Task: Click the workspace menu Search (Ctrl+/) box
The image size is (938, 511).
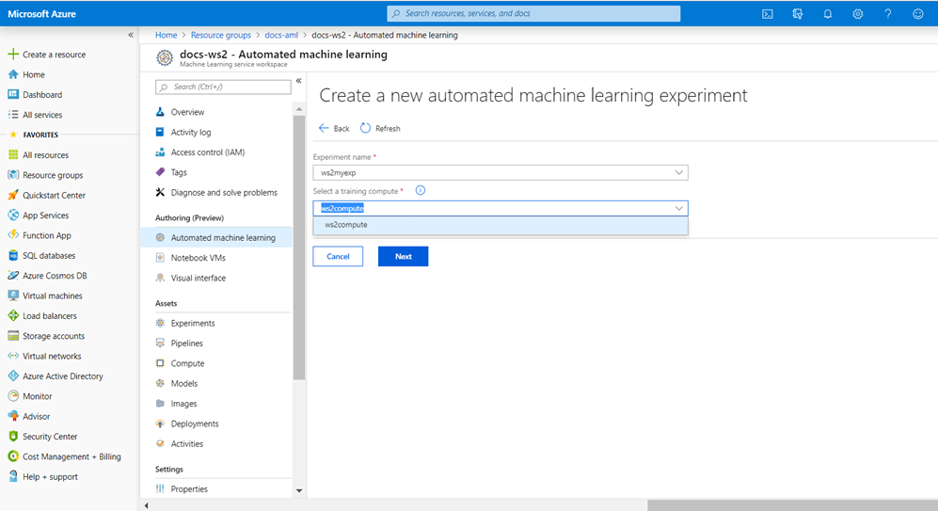Action: click(223, 87)
